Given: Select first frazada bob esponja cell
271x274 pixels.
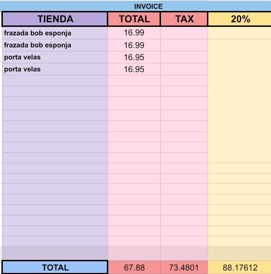Looking at the screenshot, I should 55,33.
